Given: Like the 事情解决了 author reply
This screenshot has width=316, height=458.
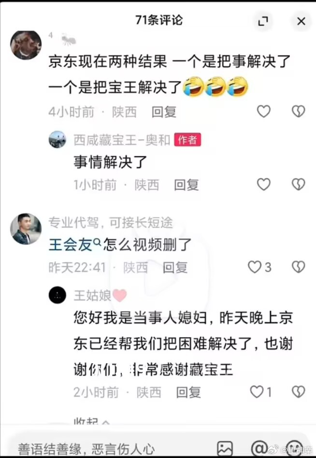Looking at the screenshot, I should 263,184.
